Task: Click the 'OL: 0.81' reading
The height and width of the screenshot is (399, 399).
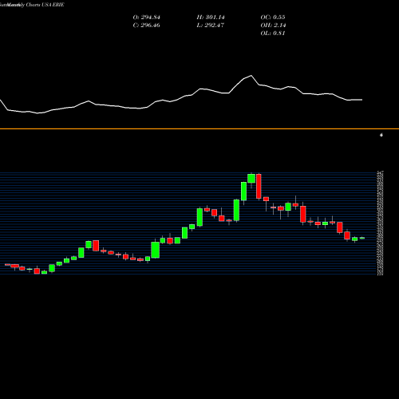Action: tap(273, 34)
